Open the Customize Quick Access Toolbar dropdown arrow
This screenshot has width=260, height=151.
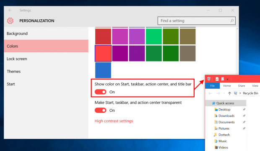click(x=227, y=79)
